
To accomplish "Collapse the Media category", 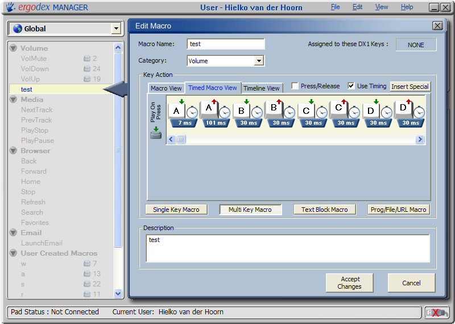I will 13,100.
